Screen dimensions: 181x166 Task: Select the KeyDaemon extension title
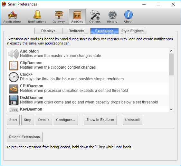31,109
